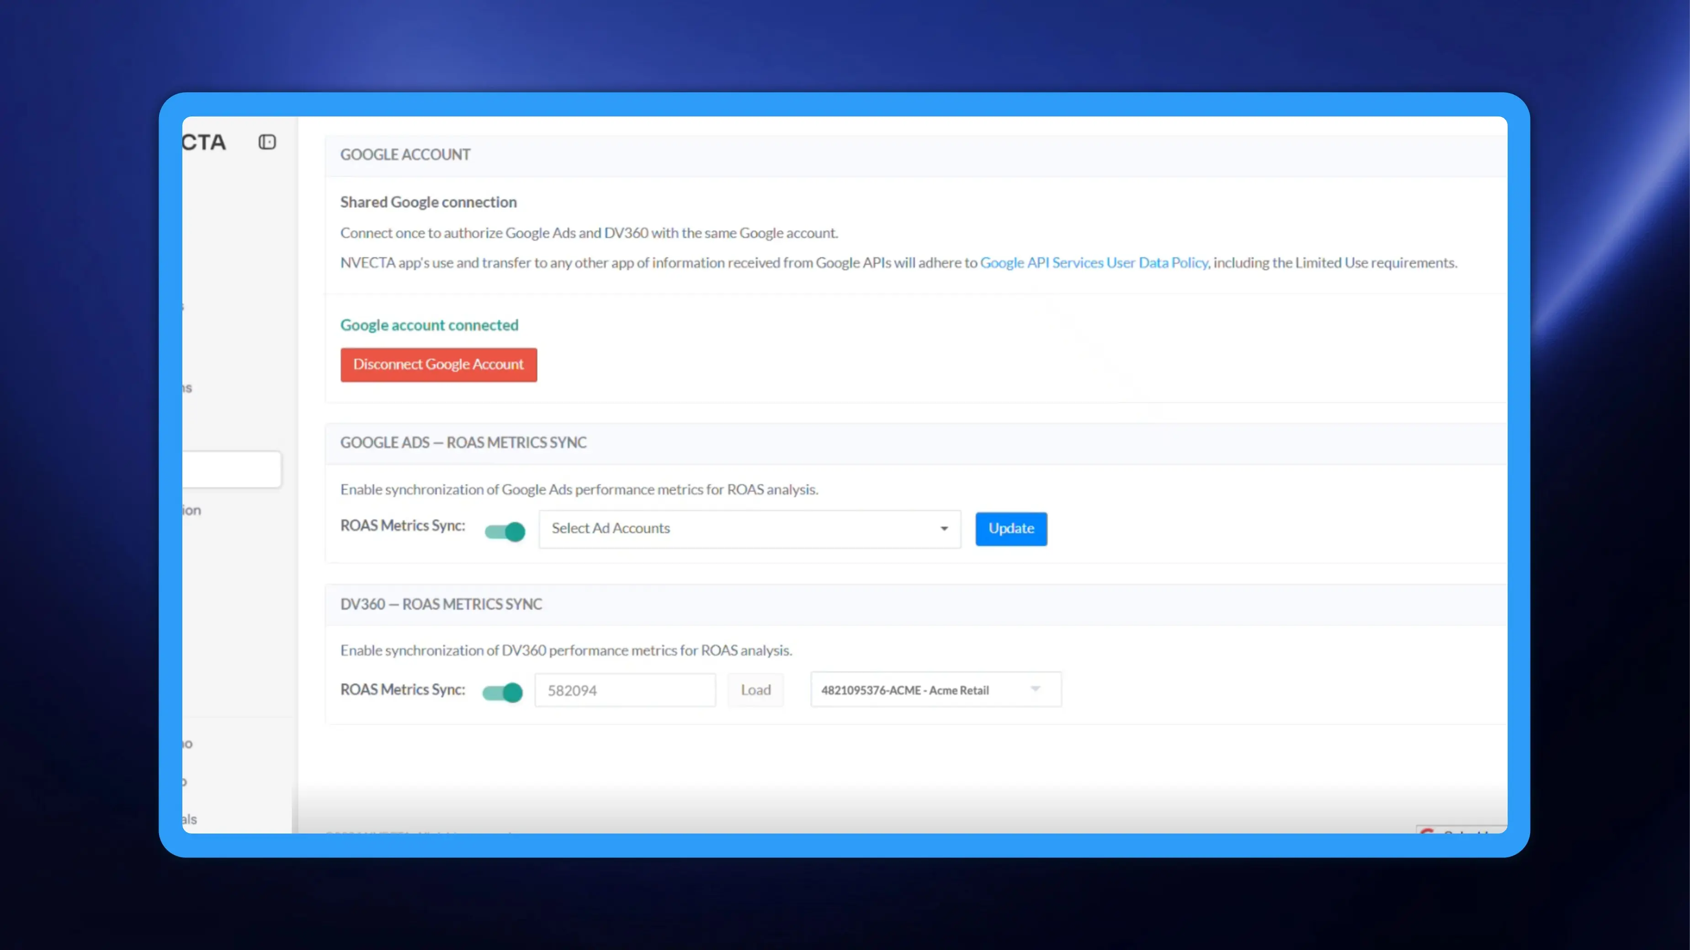Click DV360 — ROAS METRICS SYNC header
1690x950 pixels.
pos(441,605)
